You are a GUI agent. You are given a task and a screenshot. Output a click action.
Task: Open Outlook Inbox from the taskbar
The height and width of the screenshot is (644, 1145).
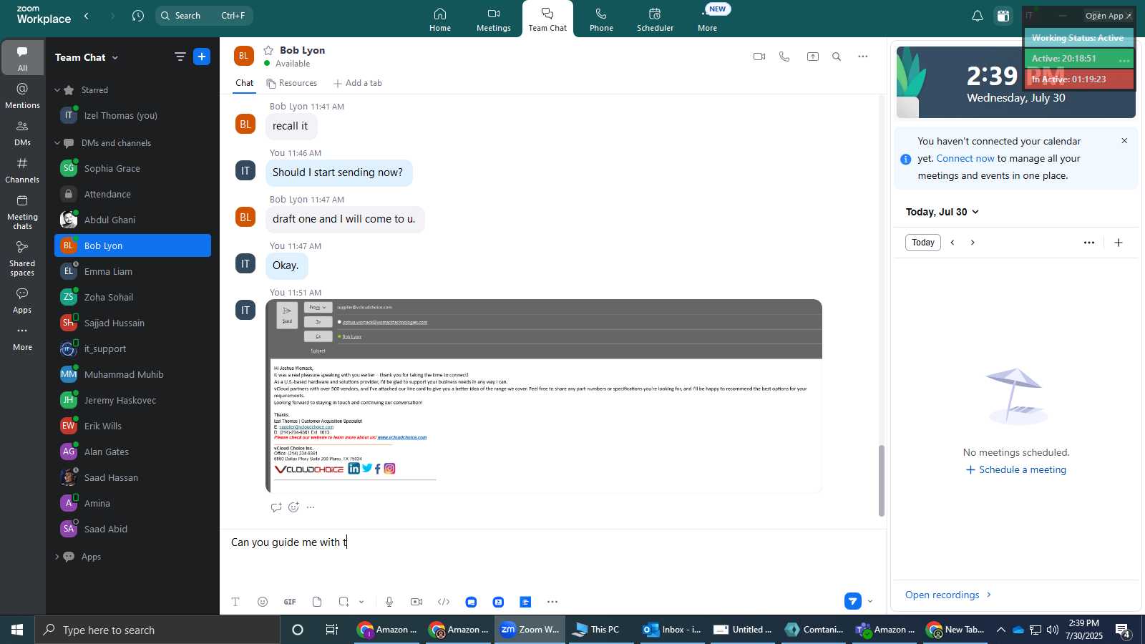(x=672, y=630)
